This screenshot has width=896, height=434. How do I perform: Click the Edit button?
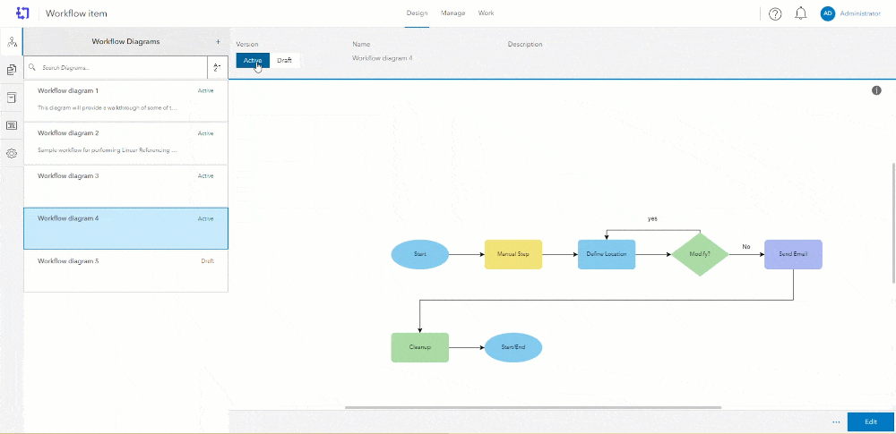[x=870, y=422]
